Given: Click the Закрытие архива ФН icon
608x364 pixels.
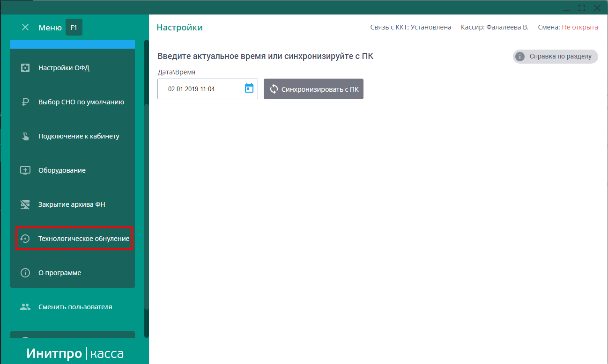Looking at the screenshot, I should pos(25,204).
